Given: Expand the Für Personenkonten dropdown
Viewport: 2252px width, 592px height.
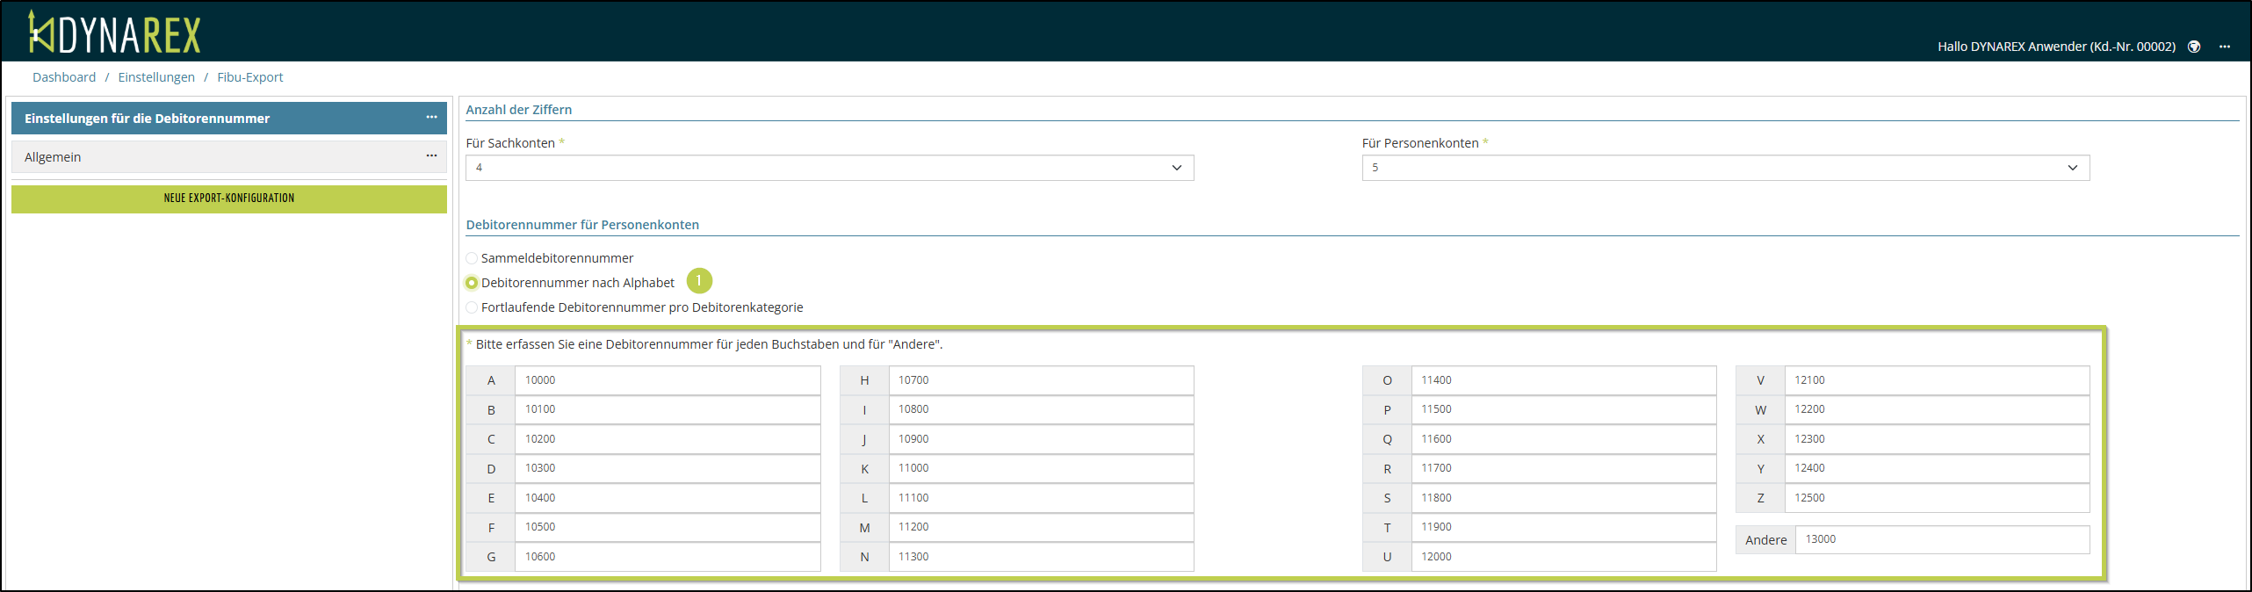Looking at the screenshot, I should [1725, 168].
